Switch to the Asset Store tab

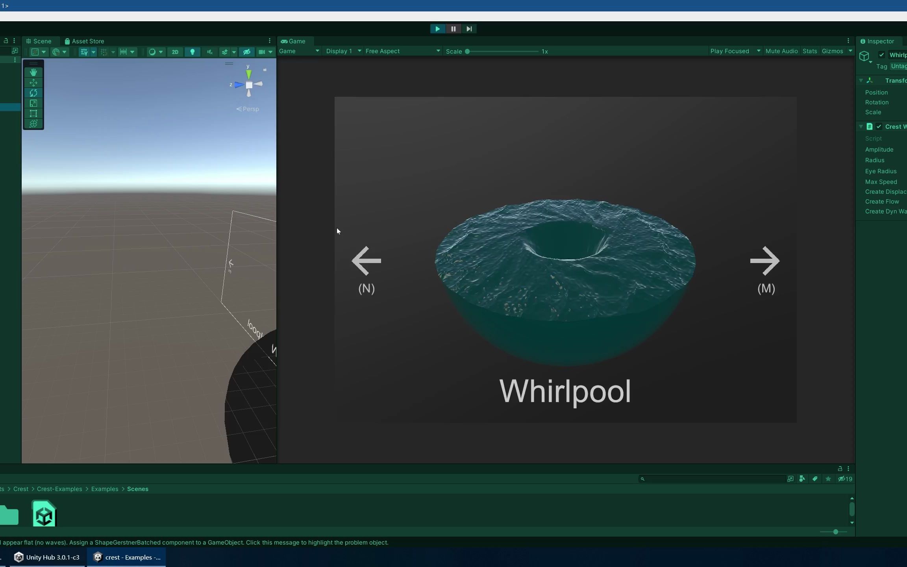pos(84,41)
